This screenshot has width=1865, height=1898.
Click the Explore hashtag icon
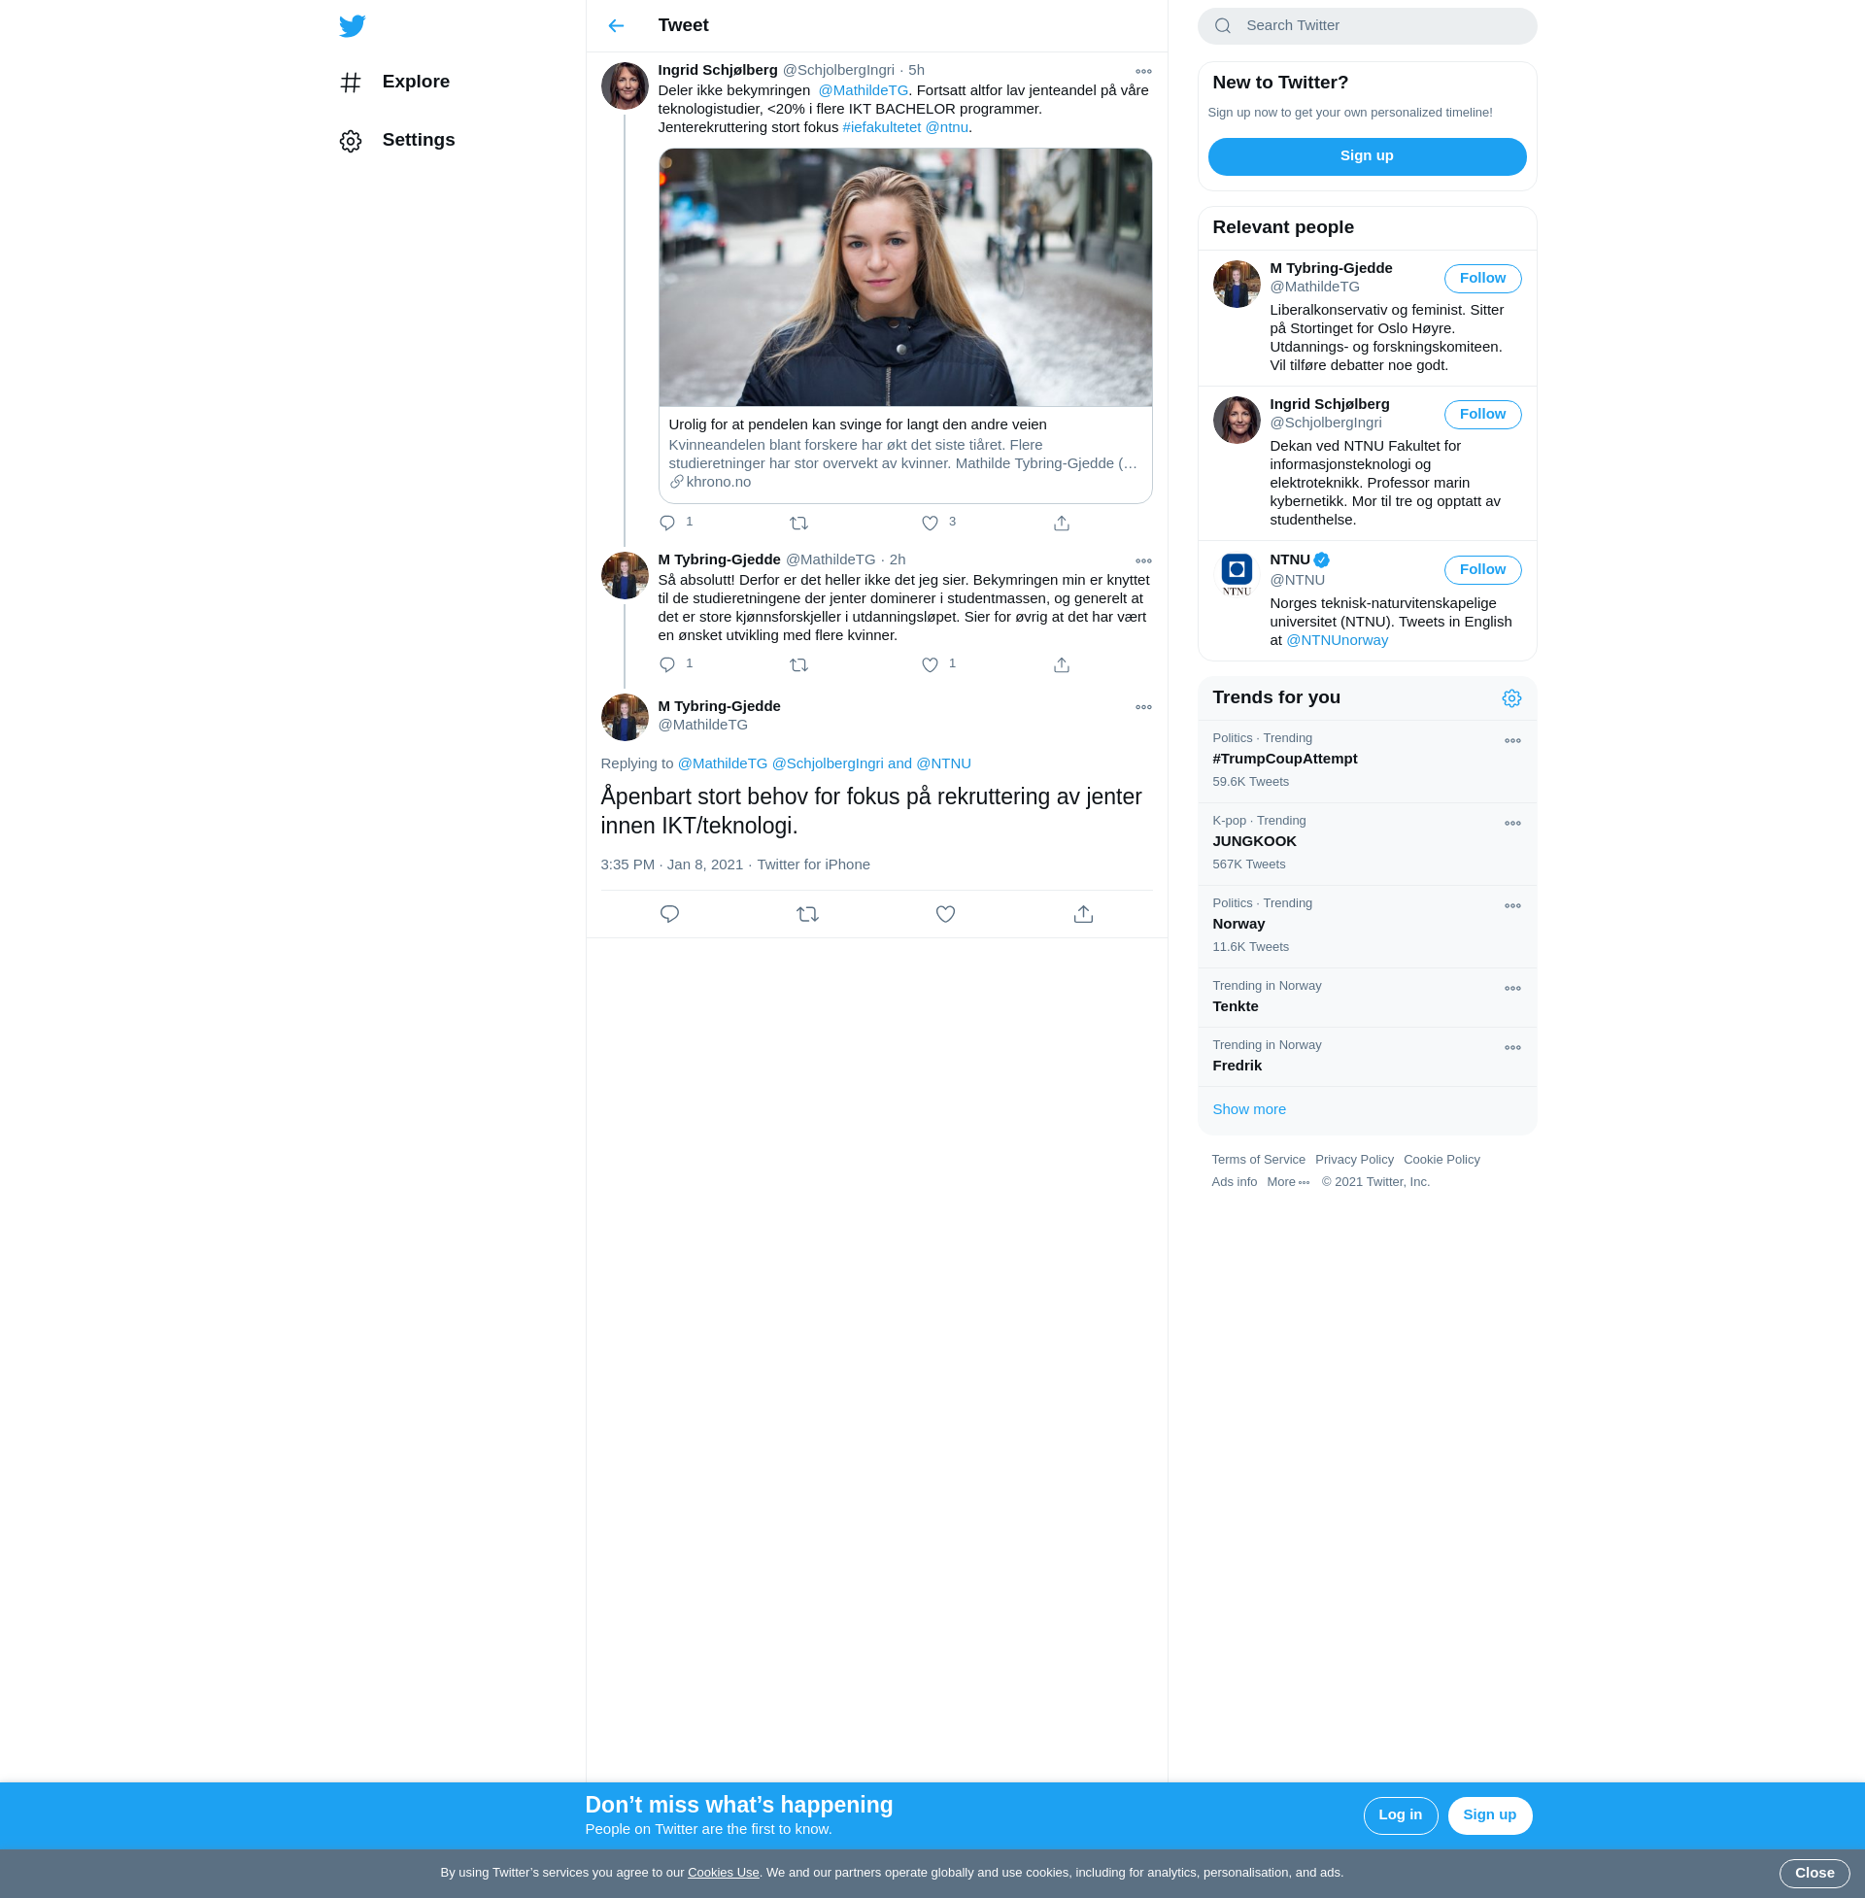point(351,83)
